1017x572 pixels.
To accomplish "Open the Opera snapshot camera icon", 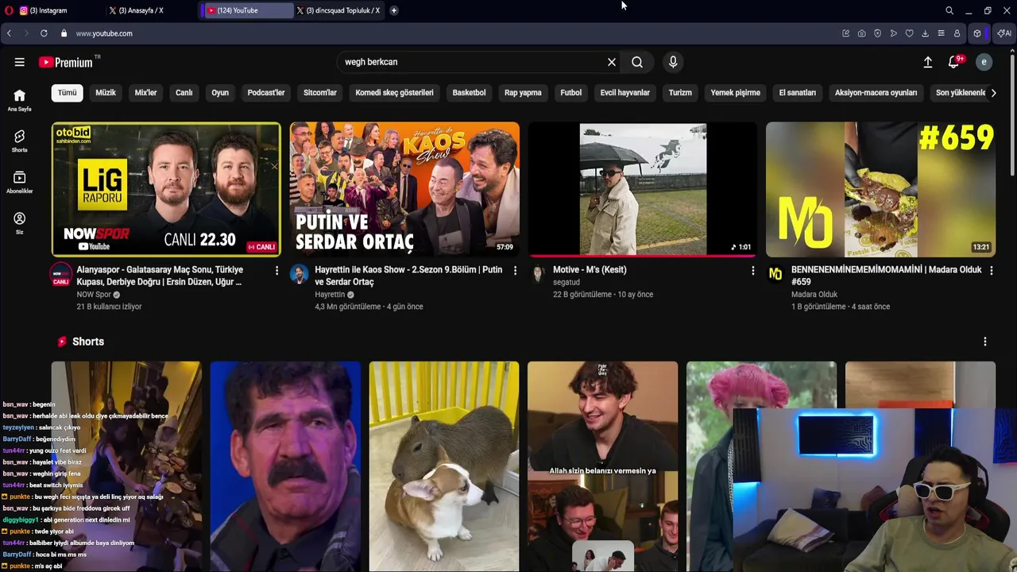I will [861, 33].
